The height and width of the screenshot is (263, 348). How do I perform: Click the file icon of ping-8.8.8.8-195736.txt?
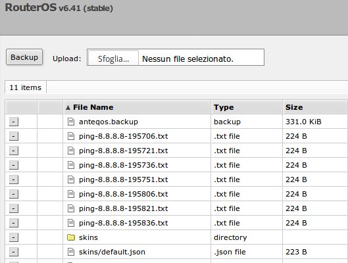click(x=71, y=165)
